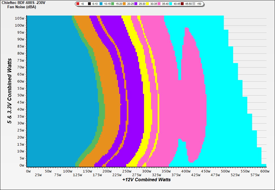Click the 105w label on vertical axis

coord(21,18)
